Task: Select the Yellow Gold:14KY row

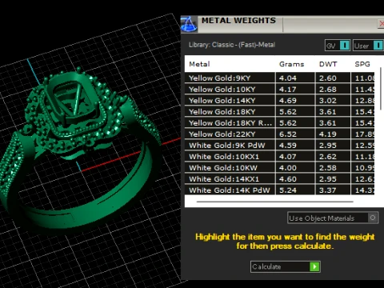Action: (279, 100)
